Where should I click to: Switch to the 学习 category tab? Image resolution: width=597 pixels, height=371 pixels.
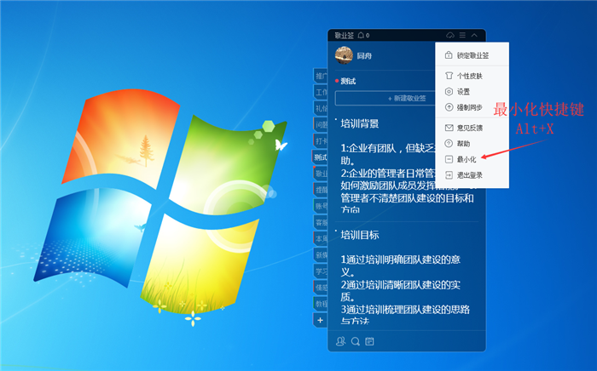click(x=321, y=271)
